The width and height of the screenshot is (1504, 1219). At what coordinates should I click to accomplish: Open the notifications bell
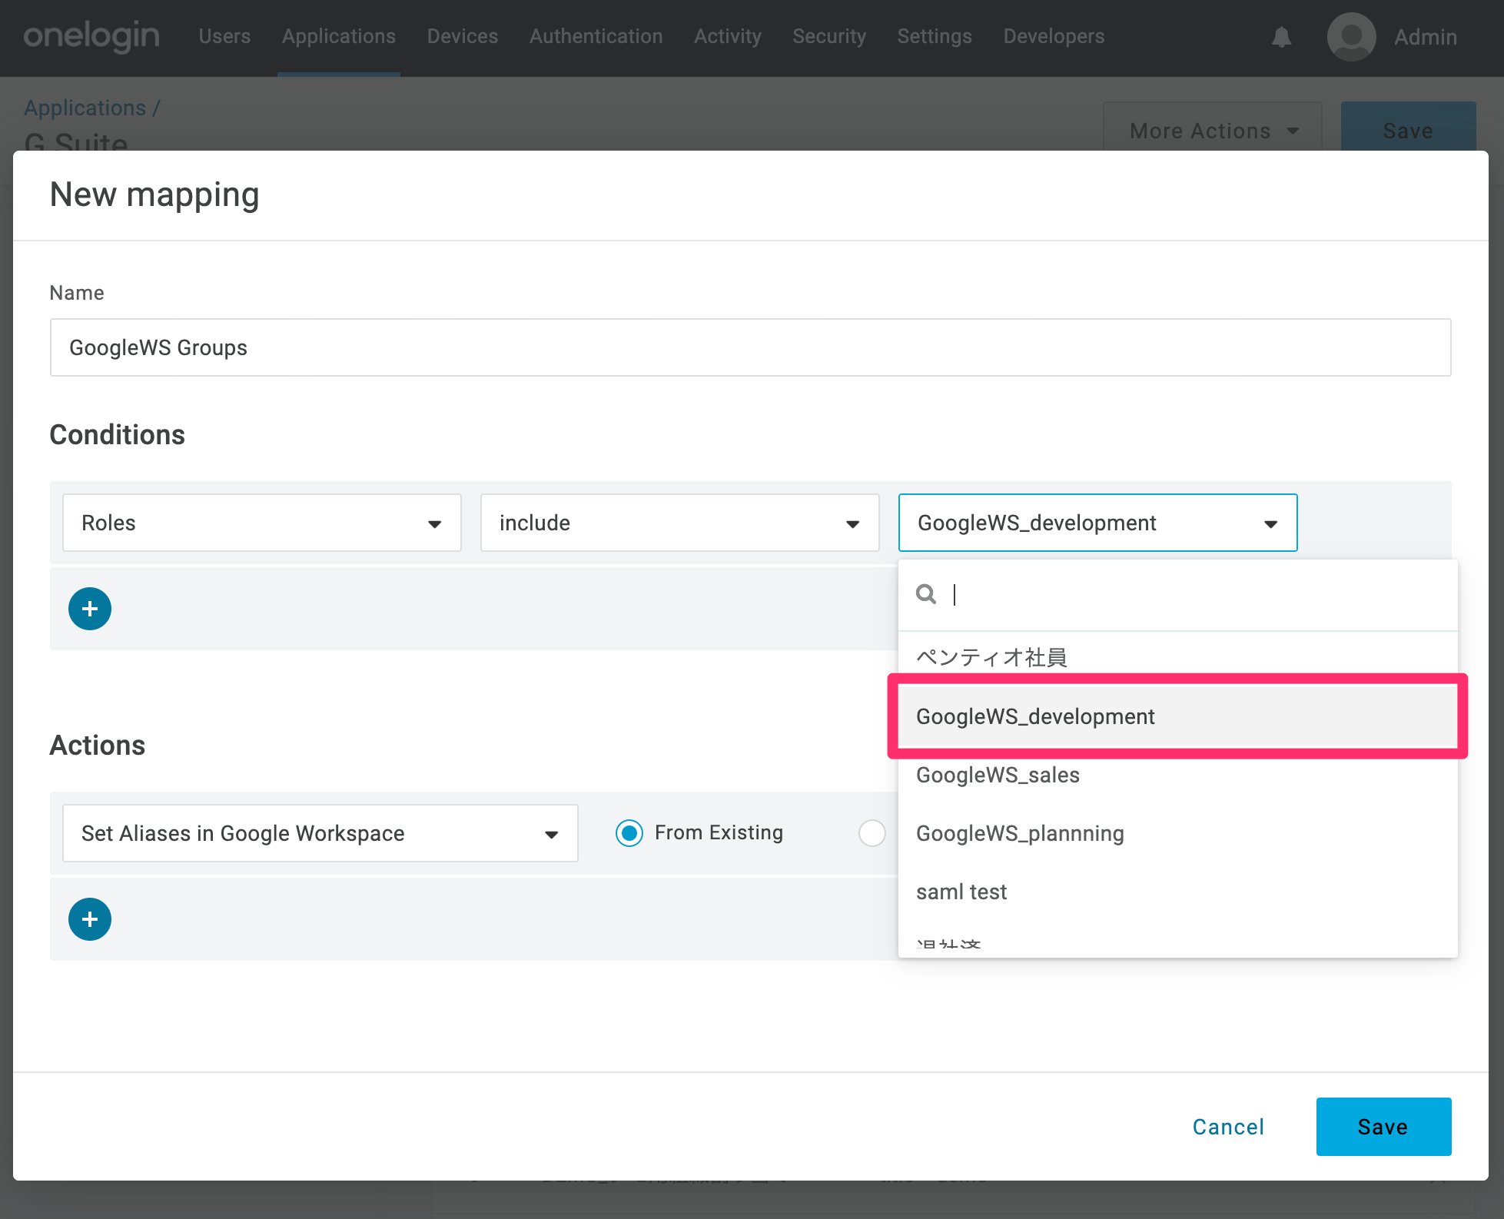[1281, 37]
